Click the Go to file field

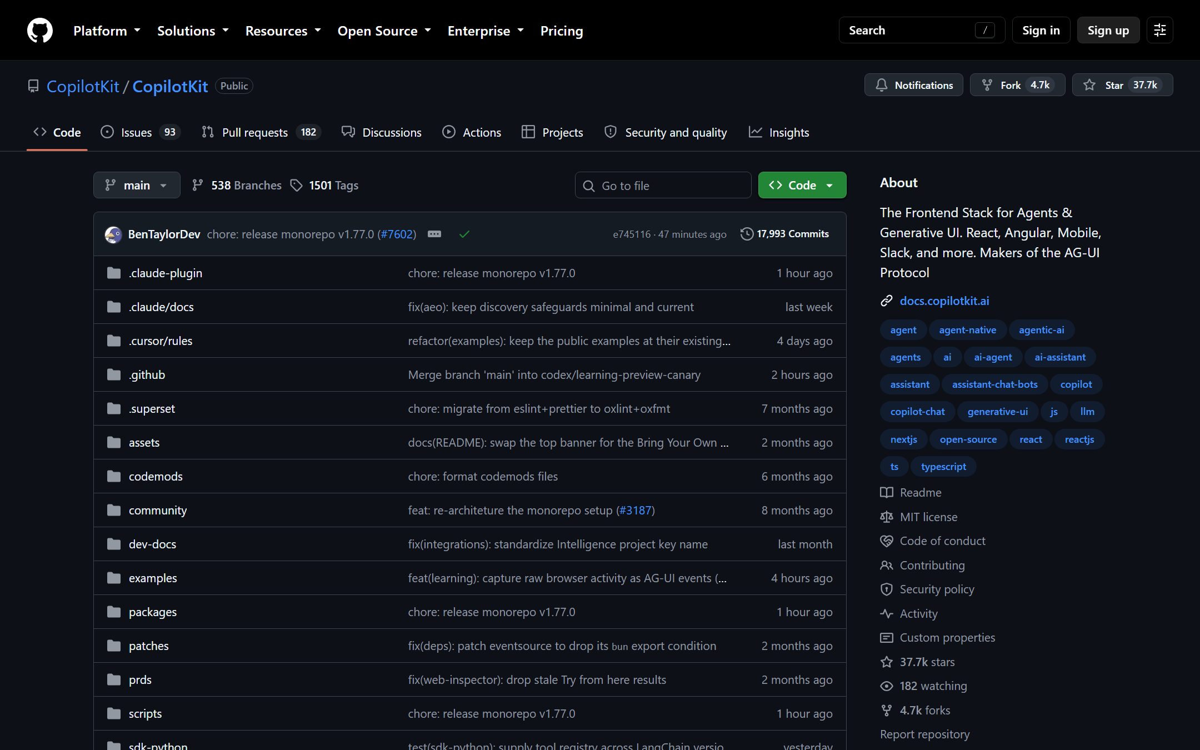point(663,185)
